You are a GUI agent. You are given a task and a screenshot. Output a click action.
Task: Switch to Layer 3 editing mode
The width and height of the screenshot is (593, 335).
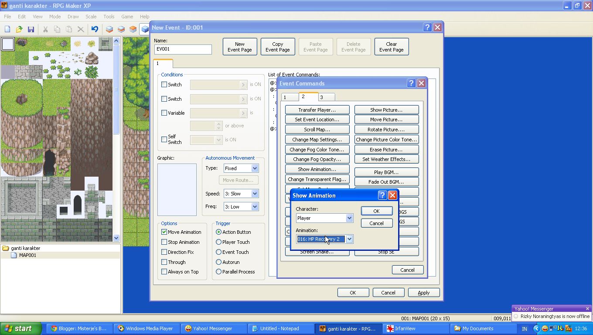click(133, 29)
